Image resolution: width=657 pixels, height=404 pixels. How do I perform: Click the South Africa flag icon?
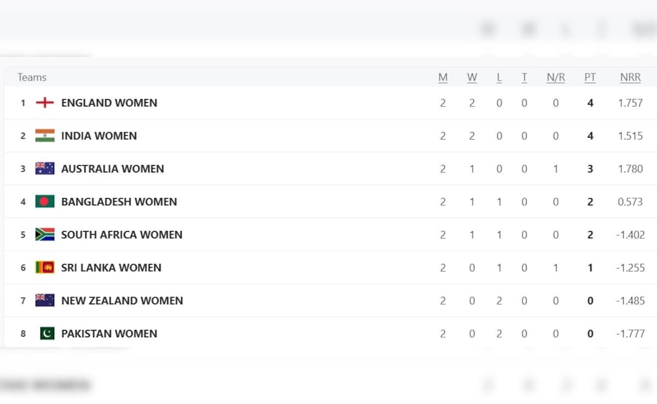point(45,234)
